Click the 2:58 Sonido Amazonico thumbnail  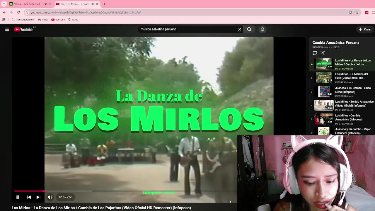click(324, 105)
